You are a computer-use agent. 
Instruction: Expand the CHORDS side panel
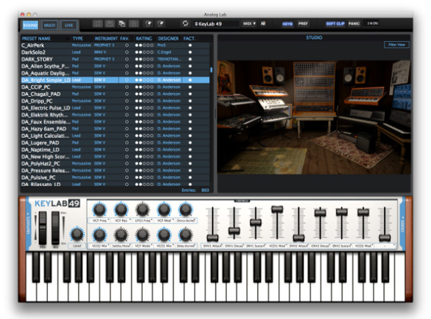(x=403, y=224)
